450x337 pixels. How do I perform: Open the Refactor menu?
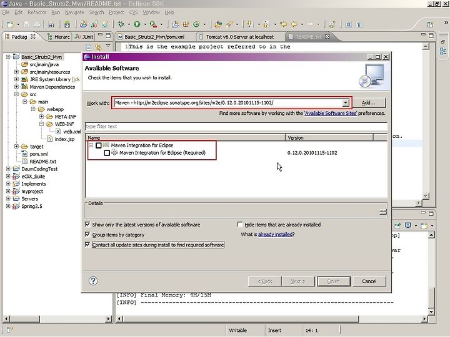37,12
